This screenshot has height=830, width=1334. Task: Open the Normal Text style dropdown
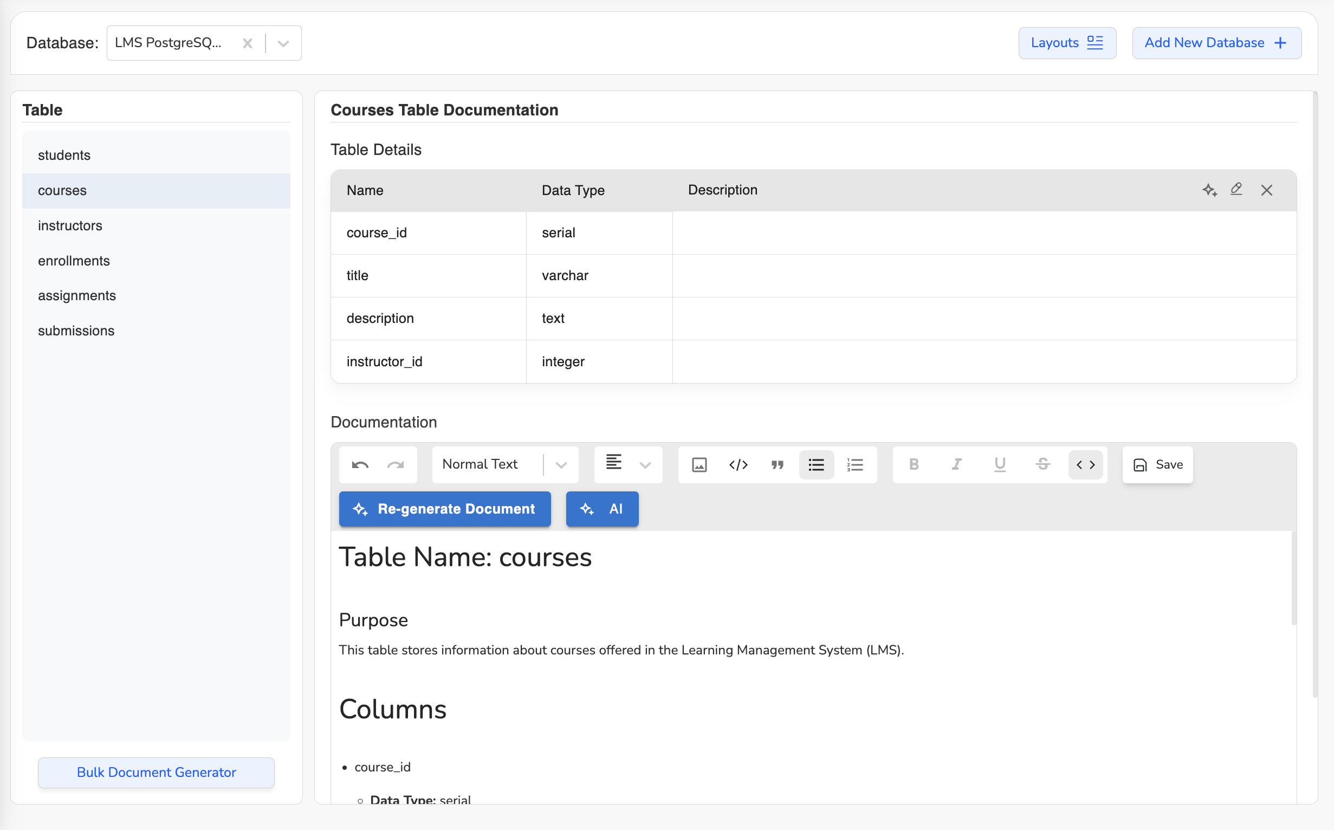(x=560, y=464)
